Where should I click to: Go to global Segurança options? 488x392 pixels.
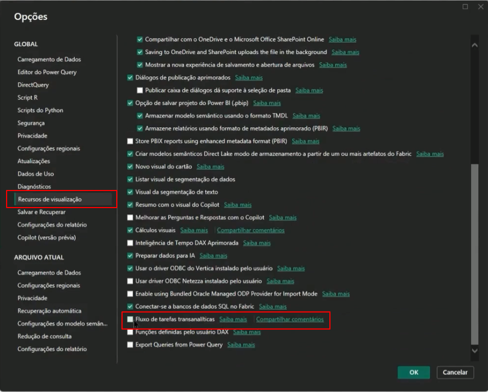31,123
